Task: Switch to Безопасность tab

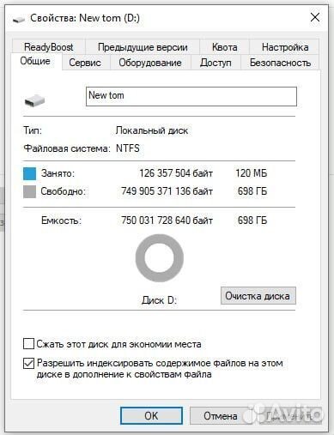Action: coord(280,63)
